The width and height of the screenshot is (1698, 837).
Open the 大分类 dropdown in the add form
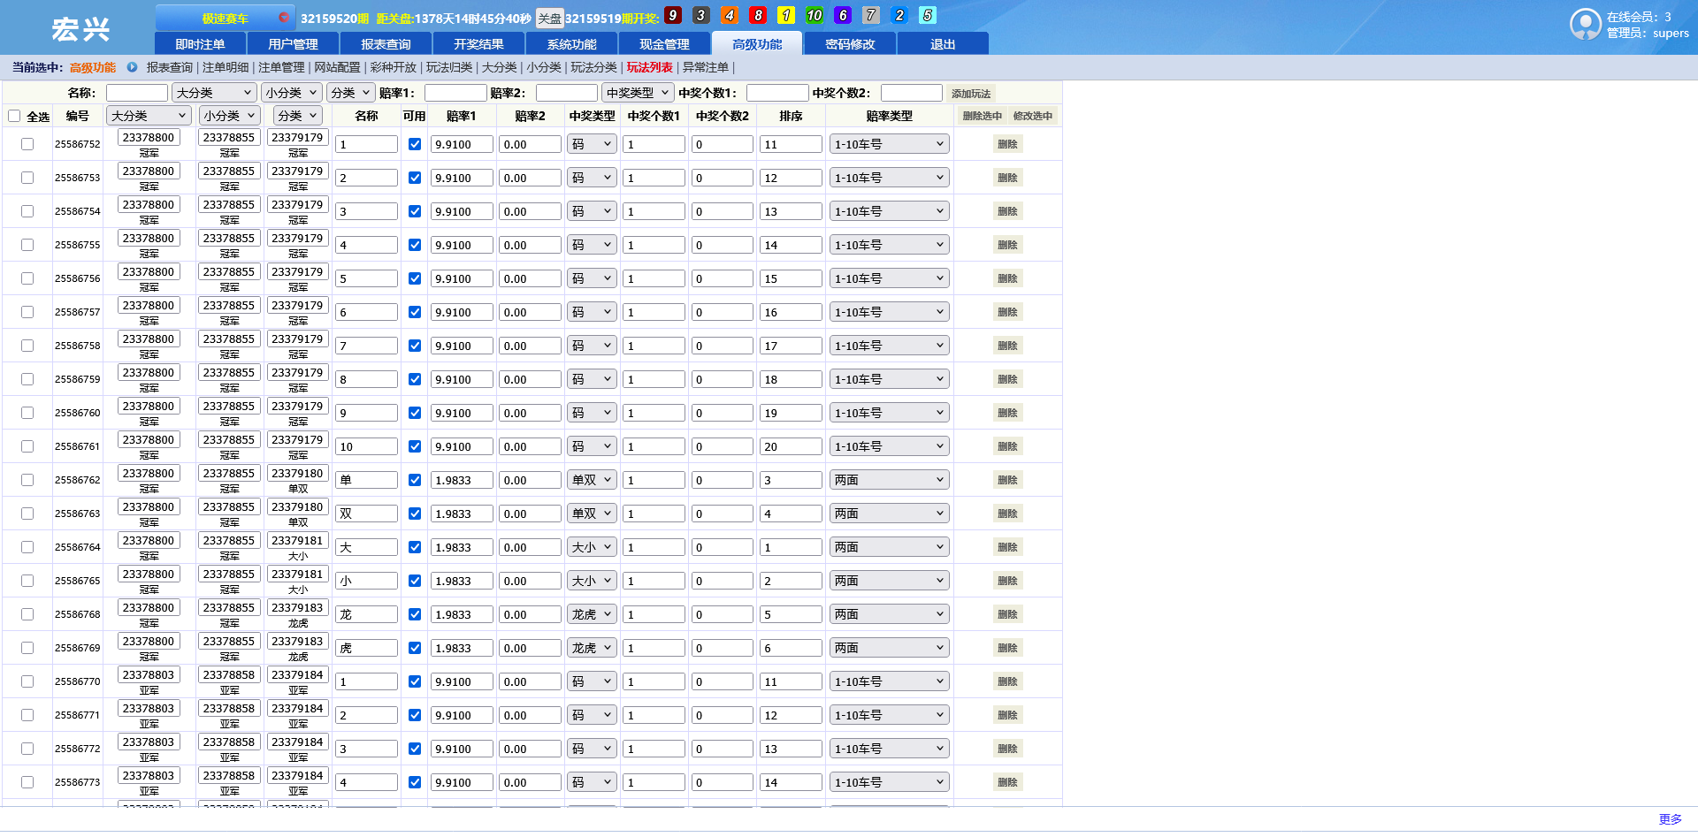point(214,93)
